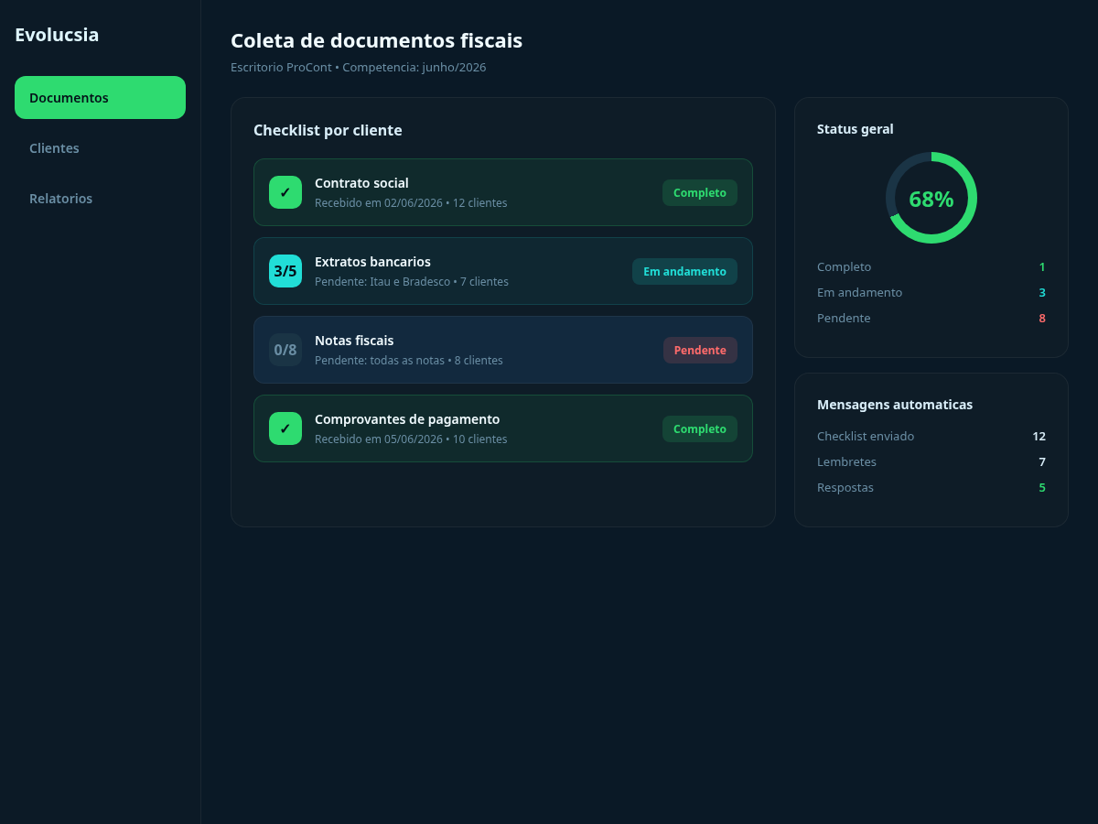The image size is (1098, 824).
Task: Click the Coleta de documentos fiscais heading
Action: coord(376,40)
